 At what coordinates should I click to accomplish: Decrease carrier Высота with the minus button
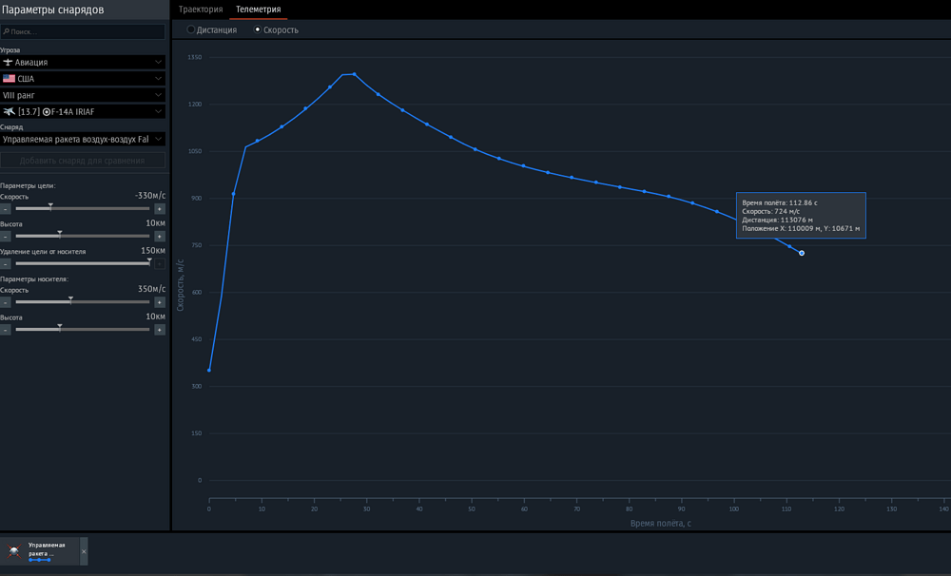point(6,329)
